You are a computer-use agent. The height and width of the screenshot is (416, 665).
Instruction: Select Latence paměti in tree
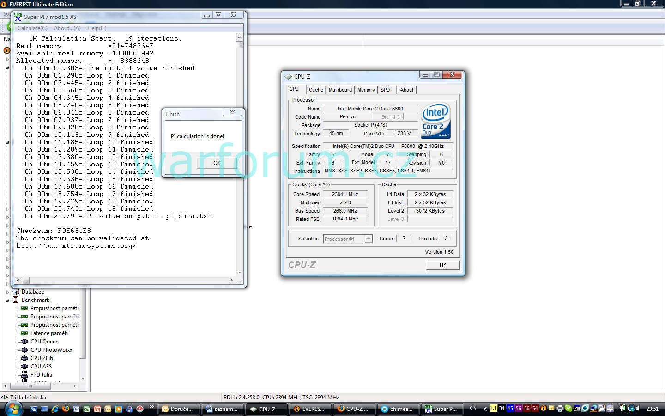(49, 333)
